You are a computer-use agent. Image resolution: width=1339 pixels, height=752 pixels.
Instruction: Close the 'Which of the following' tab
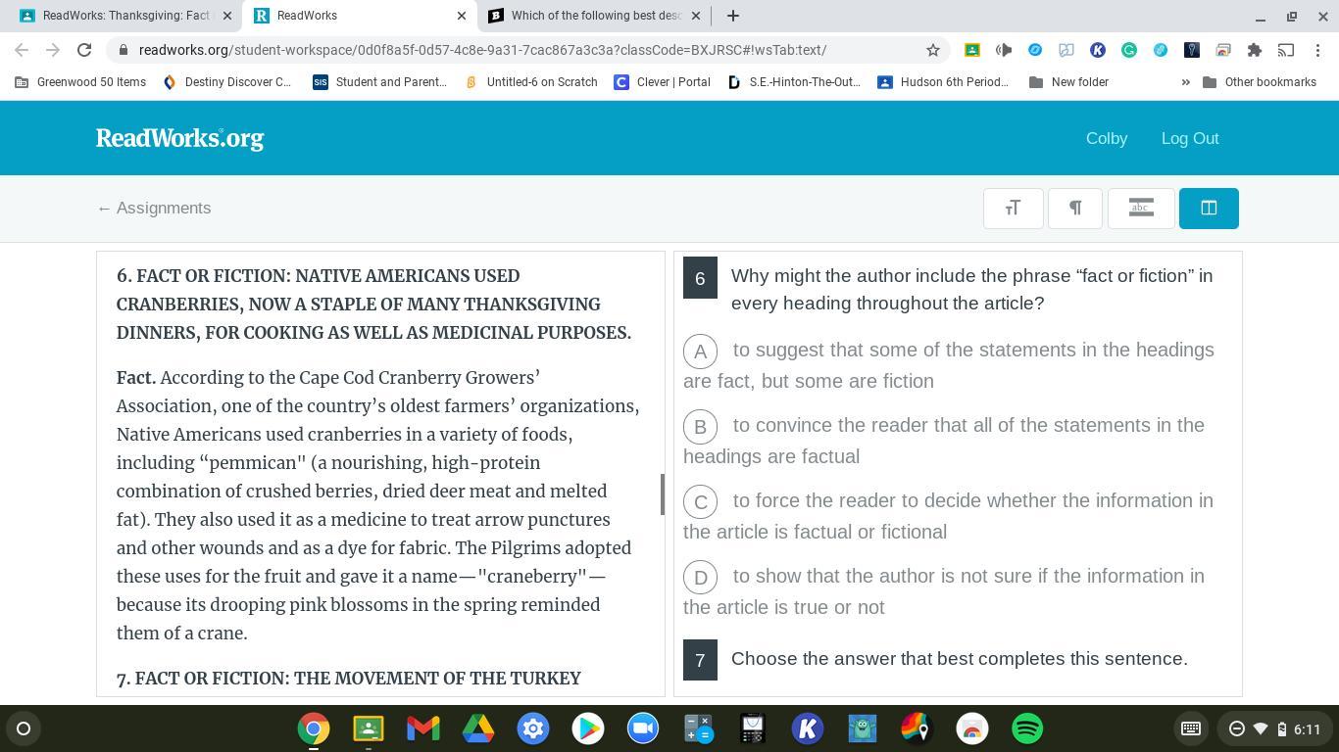point(696,16)
